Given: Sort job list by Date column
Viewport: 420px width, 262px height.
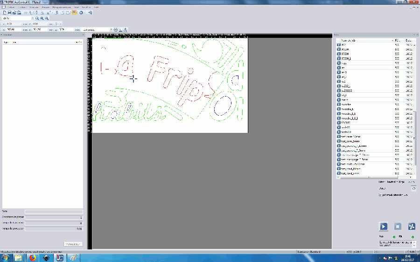Looking at the screenshot, I should point(410,41).
